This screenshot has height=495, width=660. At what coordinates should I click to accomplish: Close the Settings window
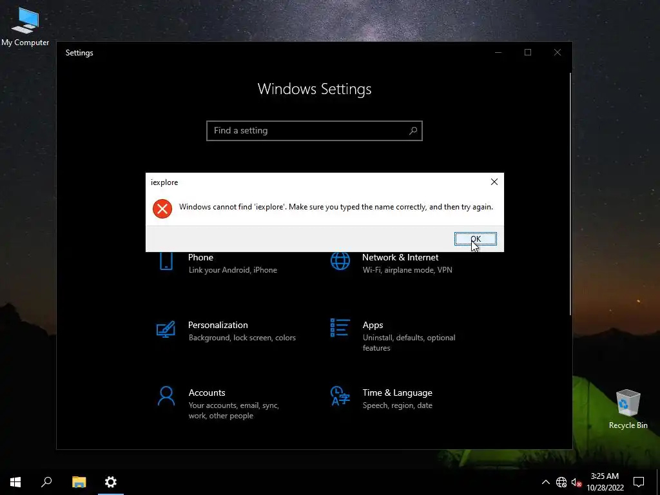pyautogui.click(x=558, y=52)
